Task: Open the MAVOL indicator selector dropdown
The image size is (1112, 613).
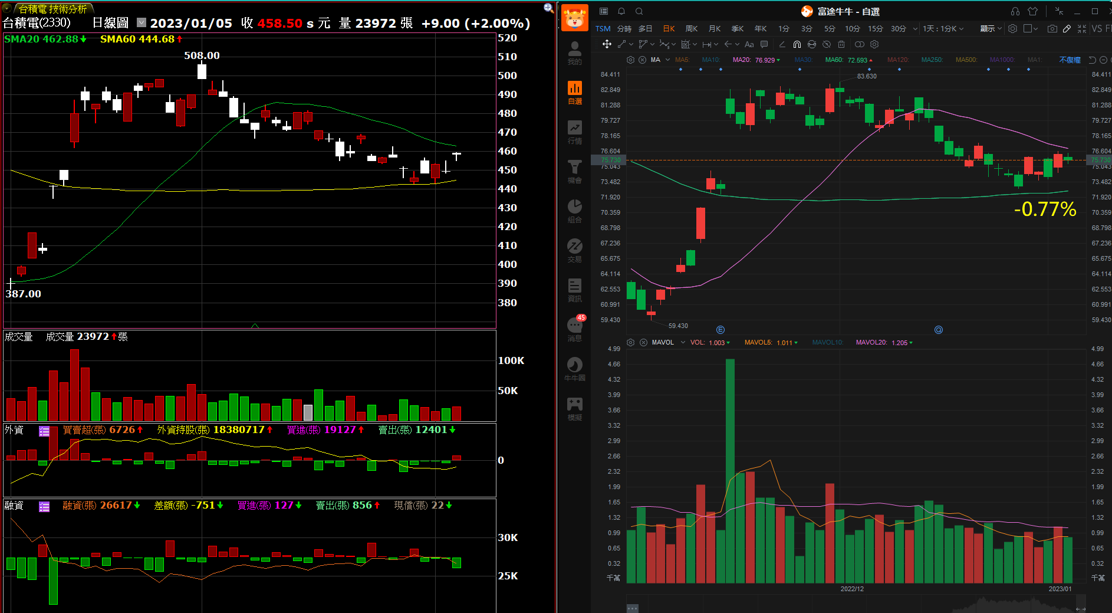Action: tap(683, 342)
